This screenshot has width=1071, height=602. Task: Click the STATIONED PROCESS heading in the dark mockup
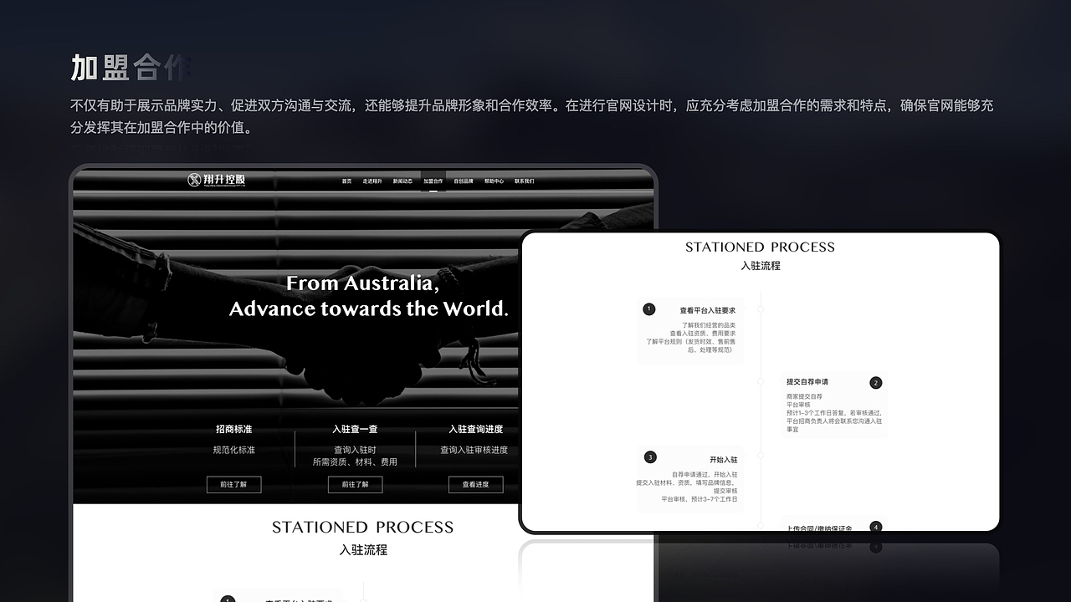tap(362, 527)
